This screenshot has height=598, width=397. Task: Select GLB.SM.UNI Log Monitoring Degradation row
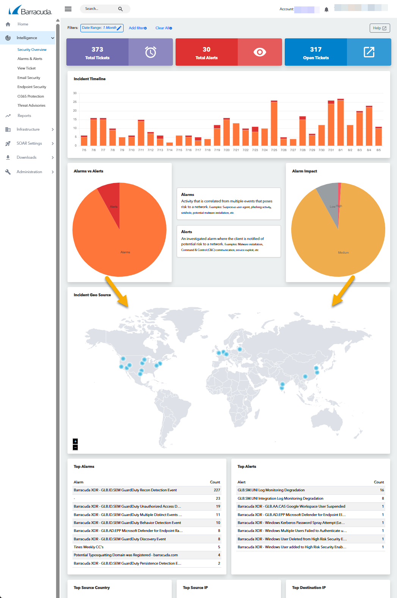coord(311,490)
